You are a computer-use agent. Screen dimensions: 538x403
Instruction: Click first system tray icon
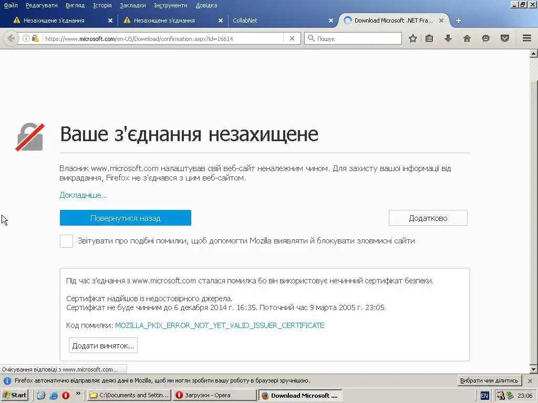[x=501, y=396]
